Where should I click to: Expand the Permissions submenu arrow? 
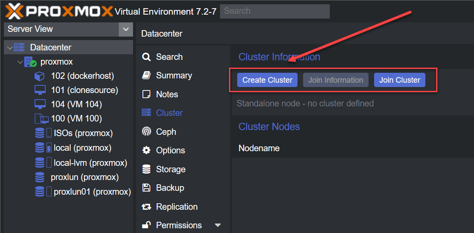[x=217, y=225]
